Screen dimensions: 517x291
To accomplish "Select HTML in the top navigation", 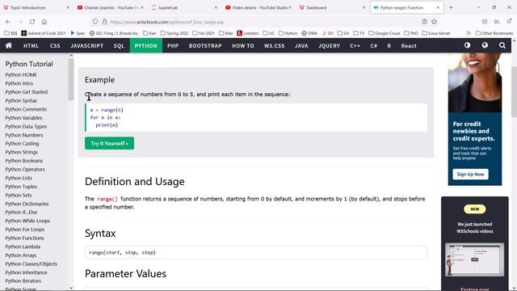I will [31, 46].
